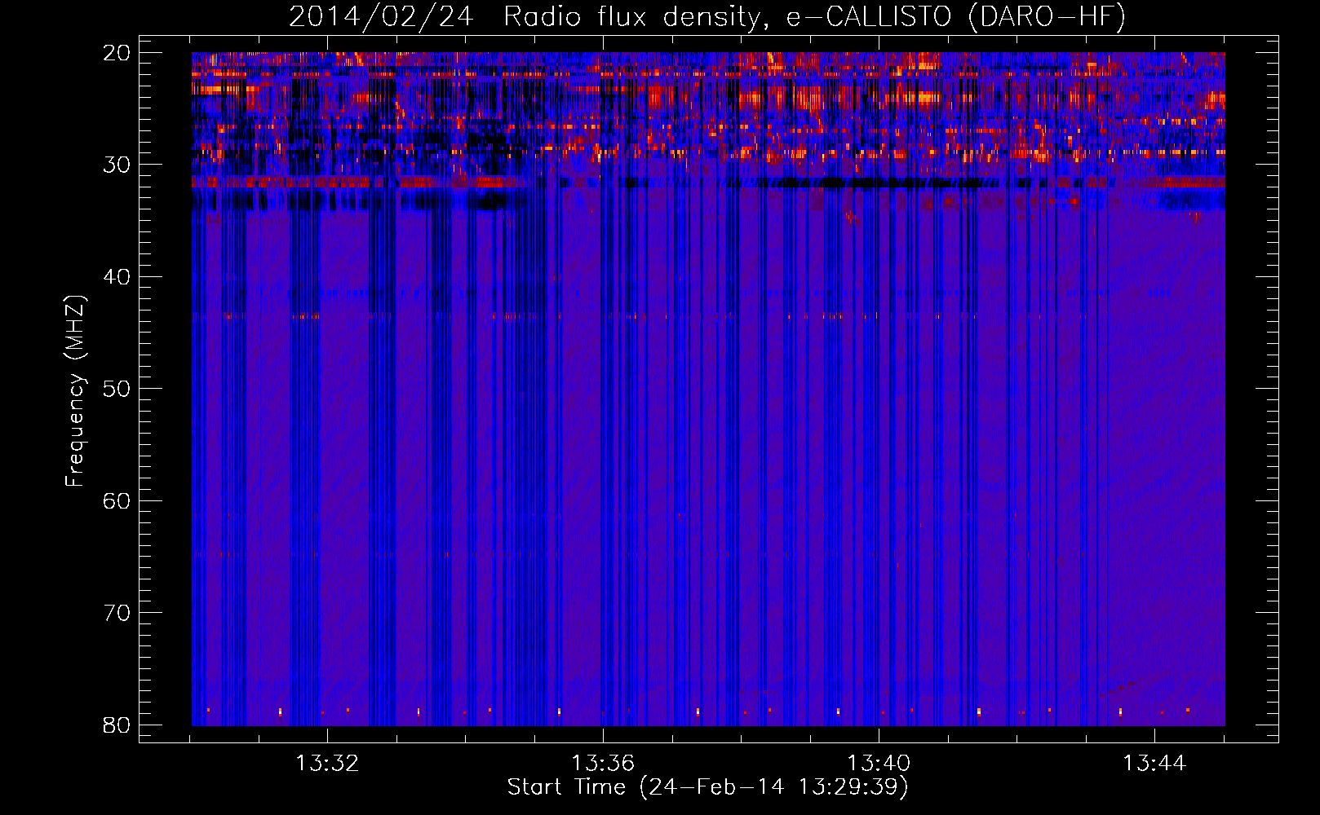
Task: Click the 'Start Time (24-Feb-14 13:29:39)' axis label
Action: pyautogui.click(x=707, y=787)
